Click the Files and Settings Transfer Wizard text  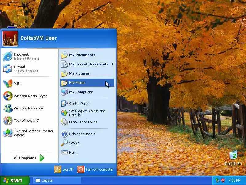click(34, 133)
